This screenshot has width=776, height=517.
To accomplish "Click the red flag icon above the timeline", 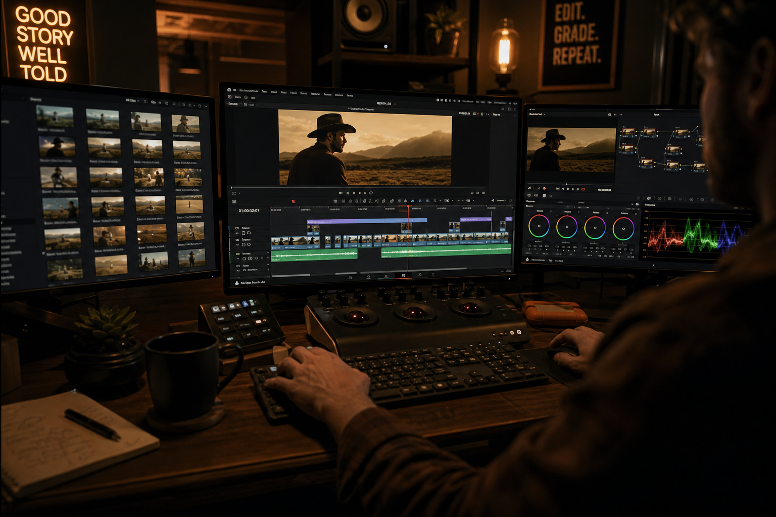I will tap(294, 201).
